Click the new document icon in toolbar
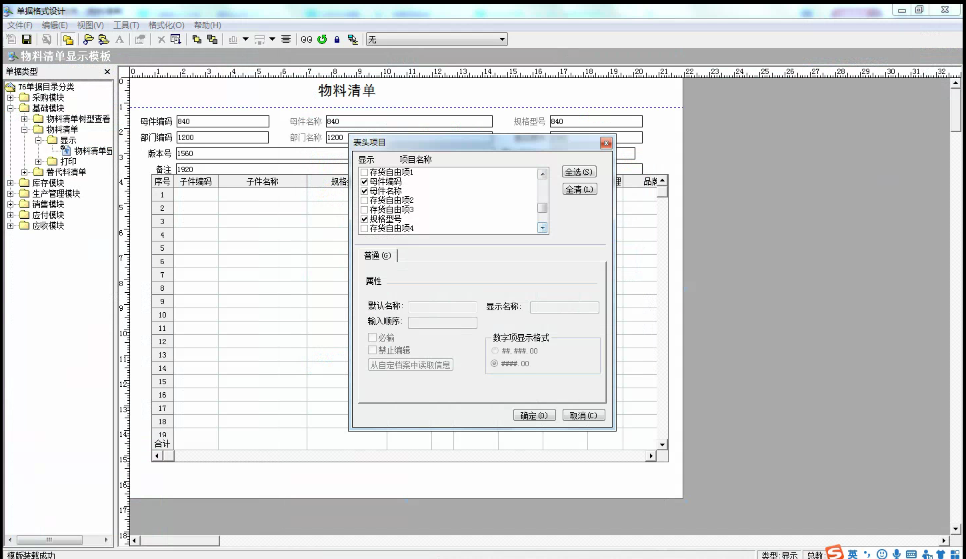 (x=11, y=39)
